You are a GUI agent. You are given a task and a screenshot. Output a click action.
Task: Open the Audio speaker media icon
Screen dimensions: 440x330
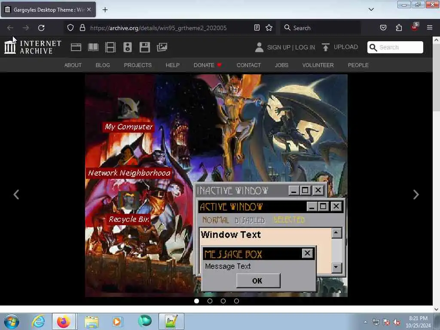click(127, 47)
